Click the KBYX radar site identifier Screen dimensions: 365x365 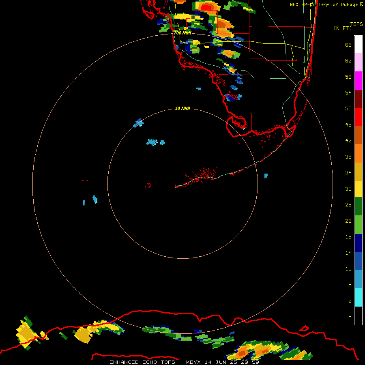coord(194,362)
